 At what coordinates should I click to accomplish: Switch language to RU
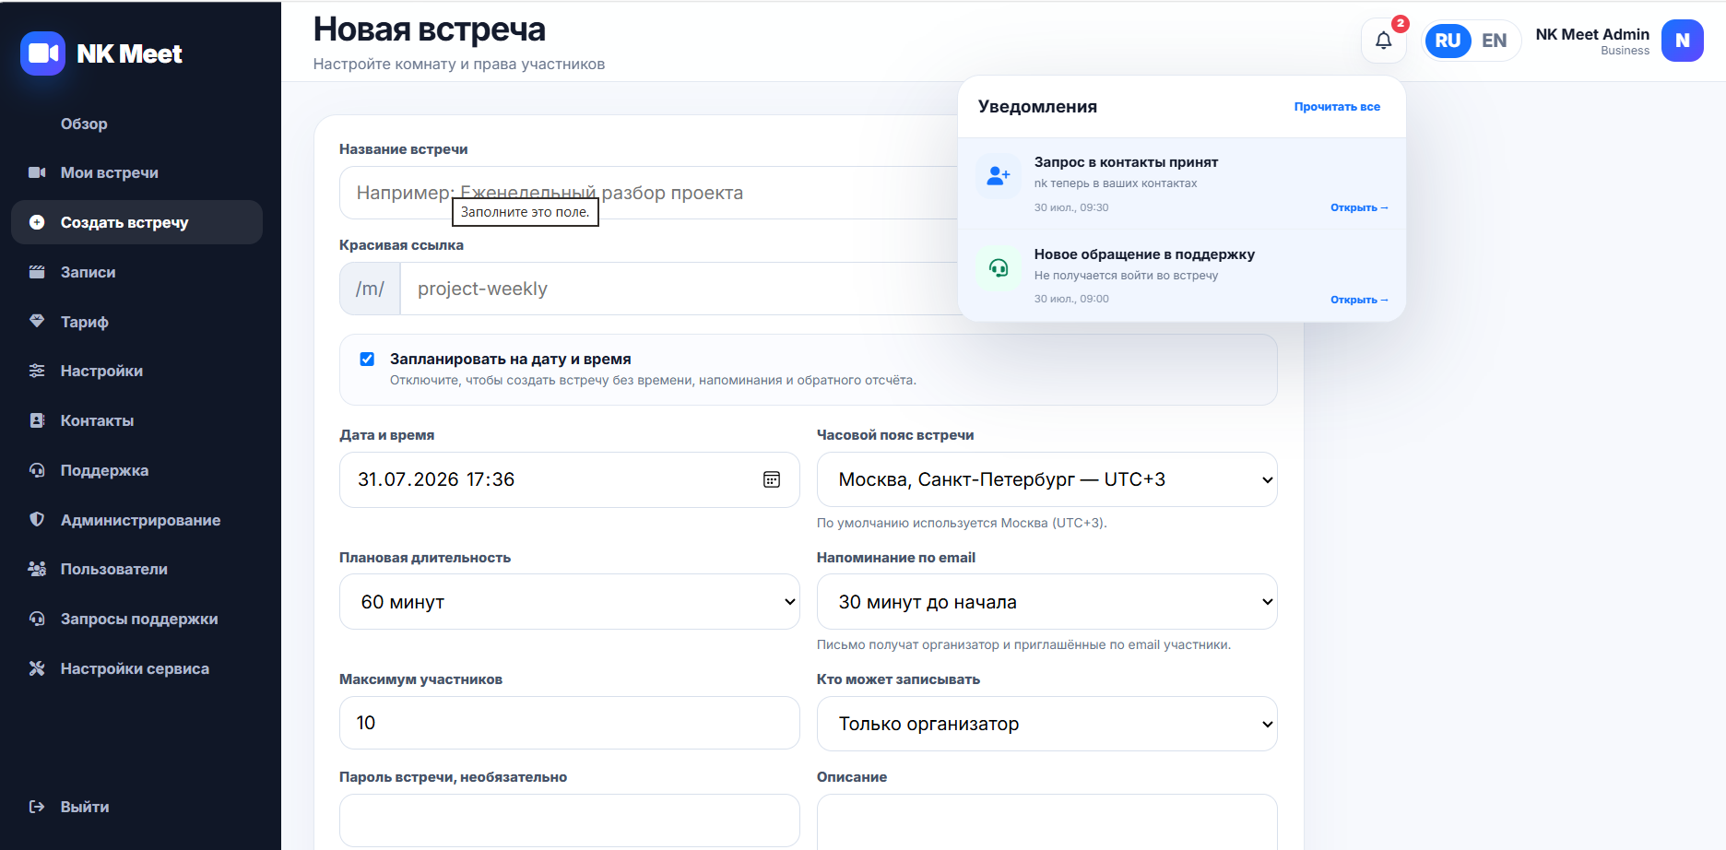[1448, 41]
